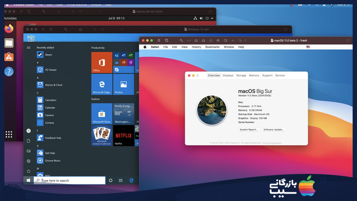
Task: Switch to Service tab
Action: pos(280,76)
